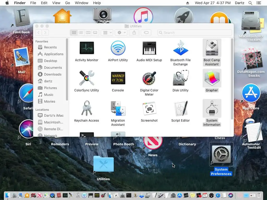Image resolution: width=267 pixels, height=200 pixels.
Task: Select Remote Disc in the sidebar
Action: (50, 129)
